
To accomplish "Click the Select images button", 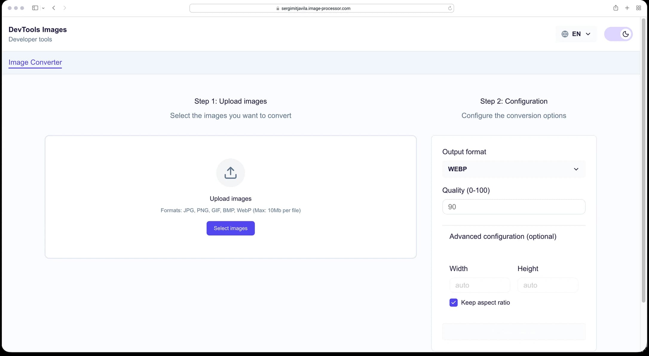I will point(230,228).
